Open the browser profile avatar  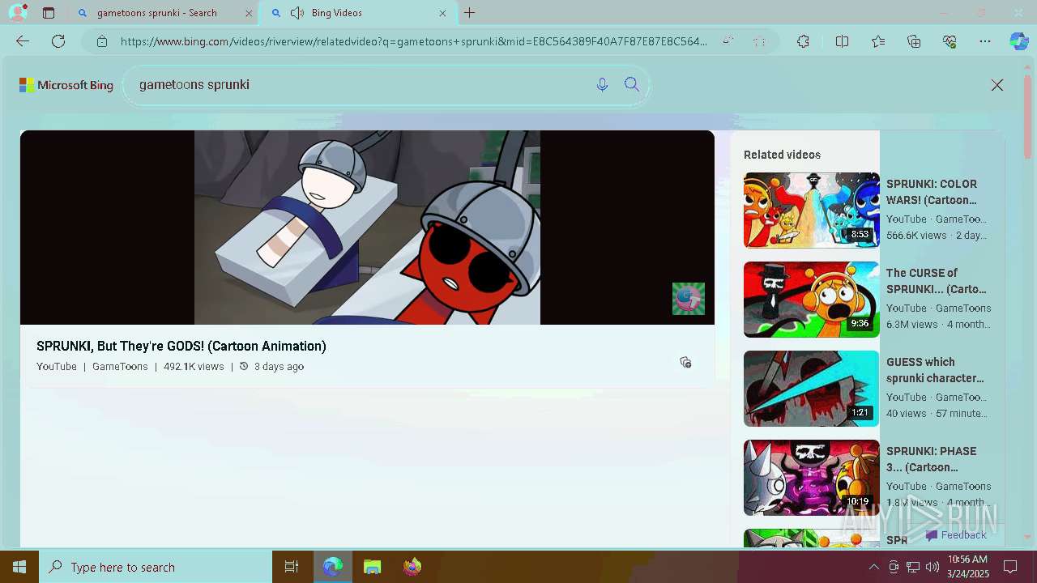tap(17, 13)
